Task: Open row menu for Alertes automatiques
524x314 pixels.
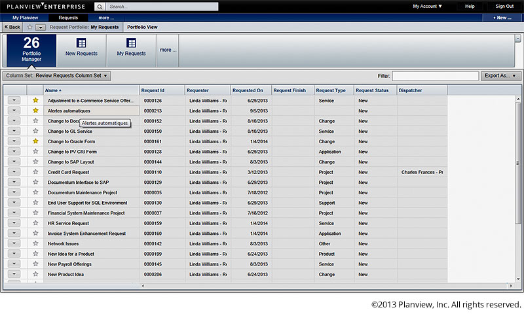Action: pos(14,111)
